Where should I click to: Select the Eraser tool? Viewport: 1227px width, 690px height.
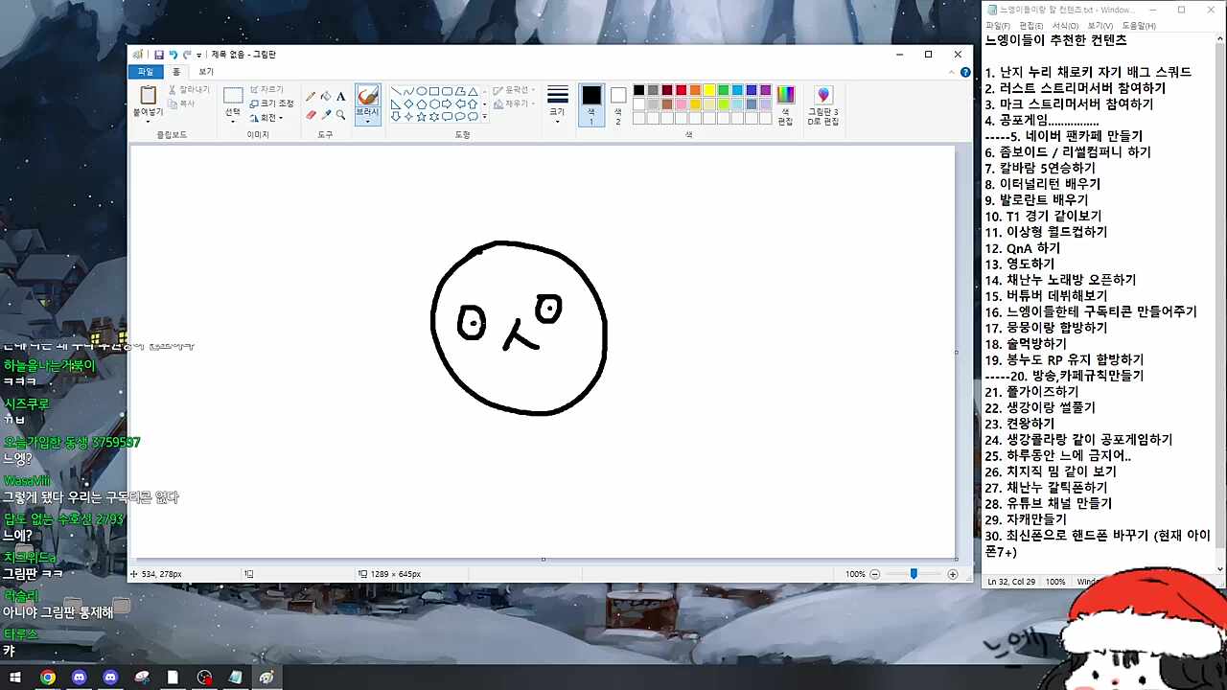311,115
